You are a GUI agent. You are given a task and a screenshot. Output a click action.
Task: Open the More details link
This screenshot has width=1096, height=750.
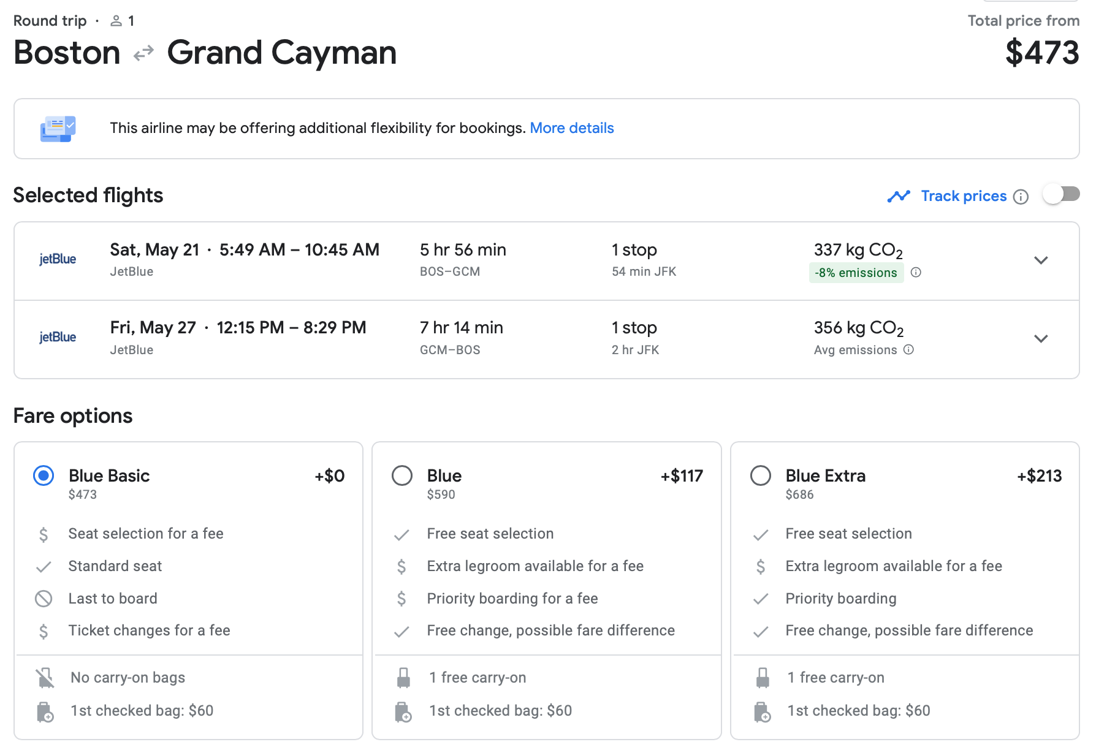pos(571,128)
